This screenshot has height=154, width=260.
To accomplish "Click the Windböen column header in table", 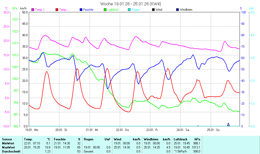I will tap(151, 139).
